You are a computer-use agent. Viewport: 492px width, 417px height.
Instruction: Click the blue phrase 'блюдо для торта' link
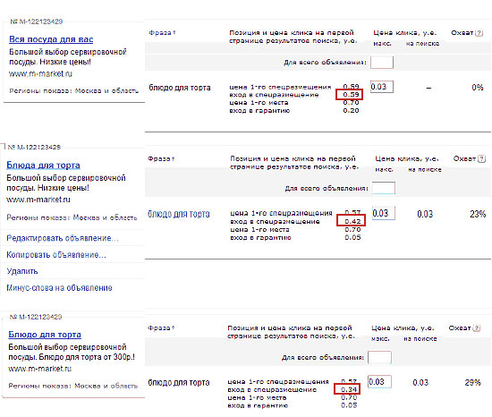(x=179, y=214)
